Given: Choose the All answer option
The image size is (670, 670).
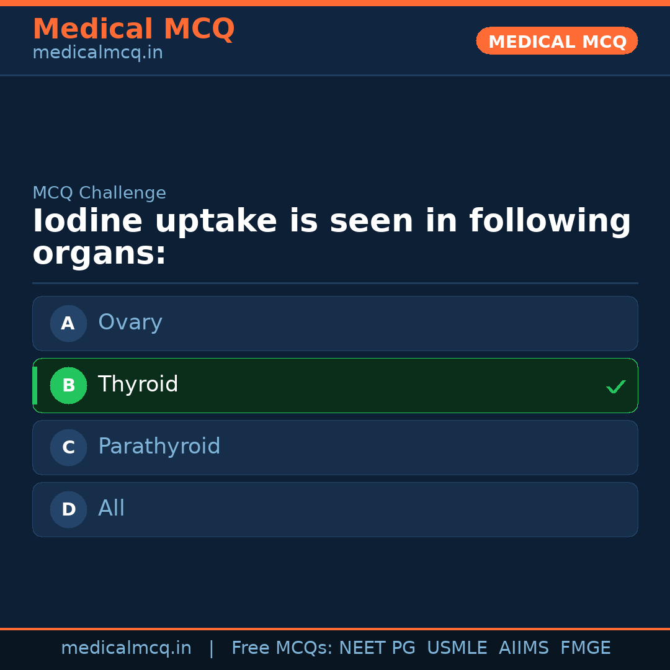Looking at the screenshot, I should coord(335,509).
